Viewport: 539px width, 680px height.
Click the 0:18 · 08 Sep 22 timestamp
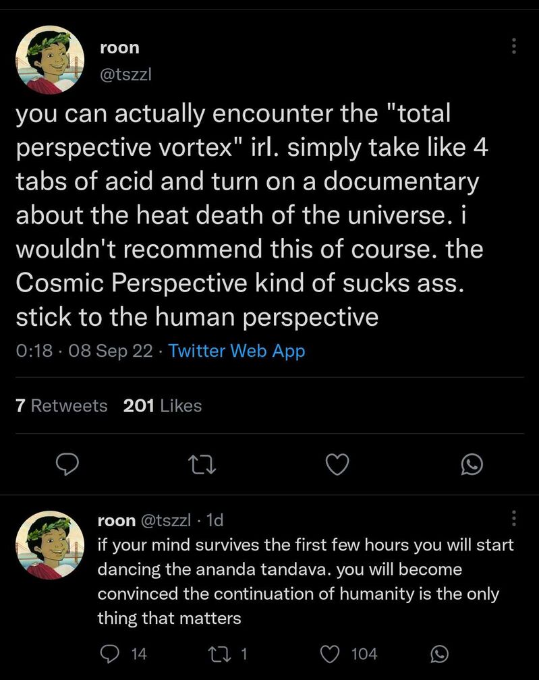[x=84, y=350]
